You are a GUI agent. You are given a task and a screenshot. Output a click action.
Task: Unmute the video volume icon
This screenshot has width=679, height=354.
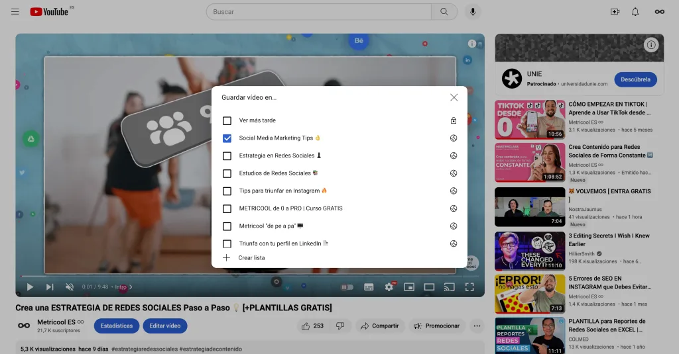(x=69, y=287)
